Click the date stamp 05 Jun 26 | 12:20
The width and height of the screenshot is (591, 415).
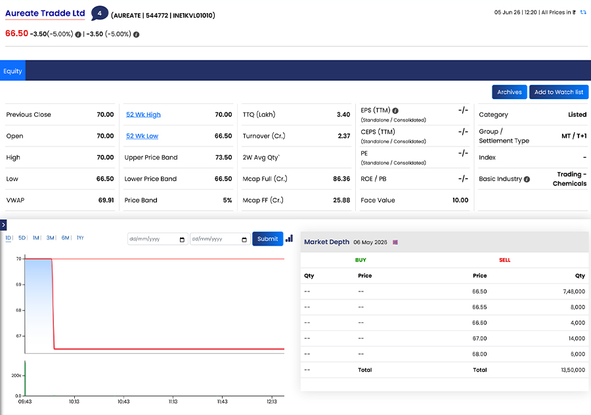tap(515, 12)
